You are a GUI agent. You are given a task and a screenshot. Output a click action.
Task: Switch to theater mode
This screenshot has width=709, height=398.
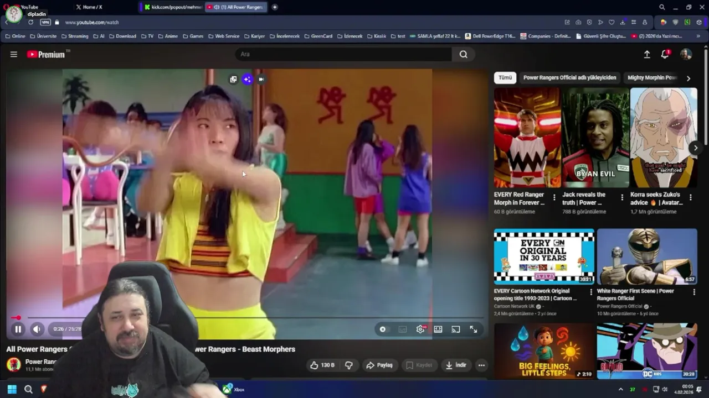pos(438,329)
